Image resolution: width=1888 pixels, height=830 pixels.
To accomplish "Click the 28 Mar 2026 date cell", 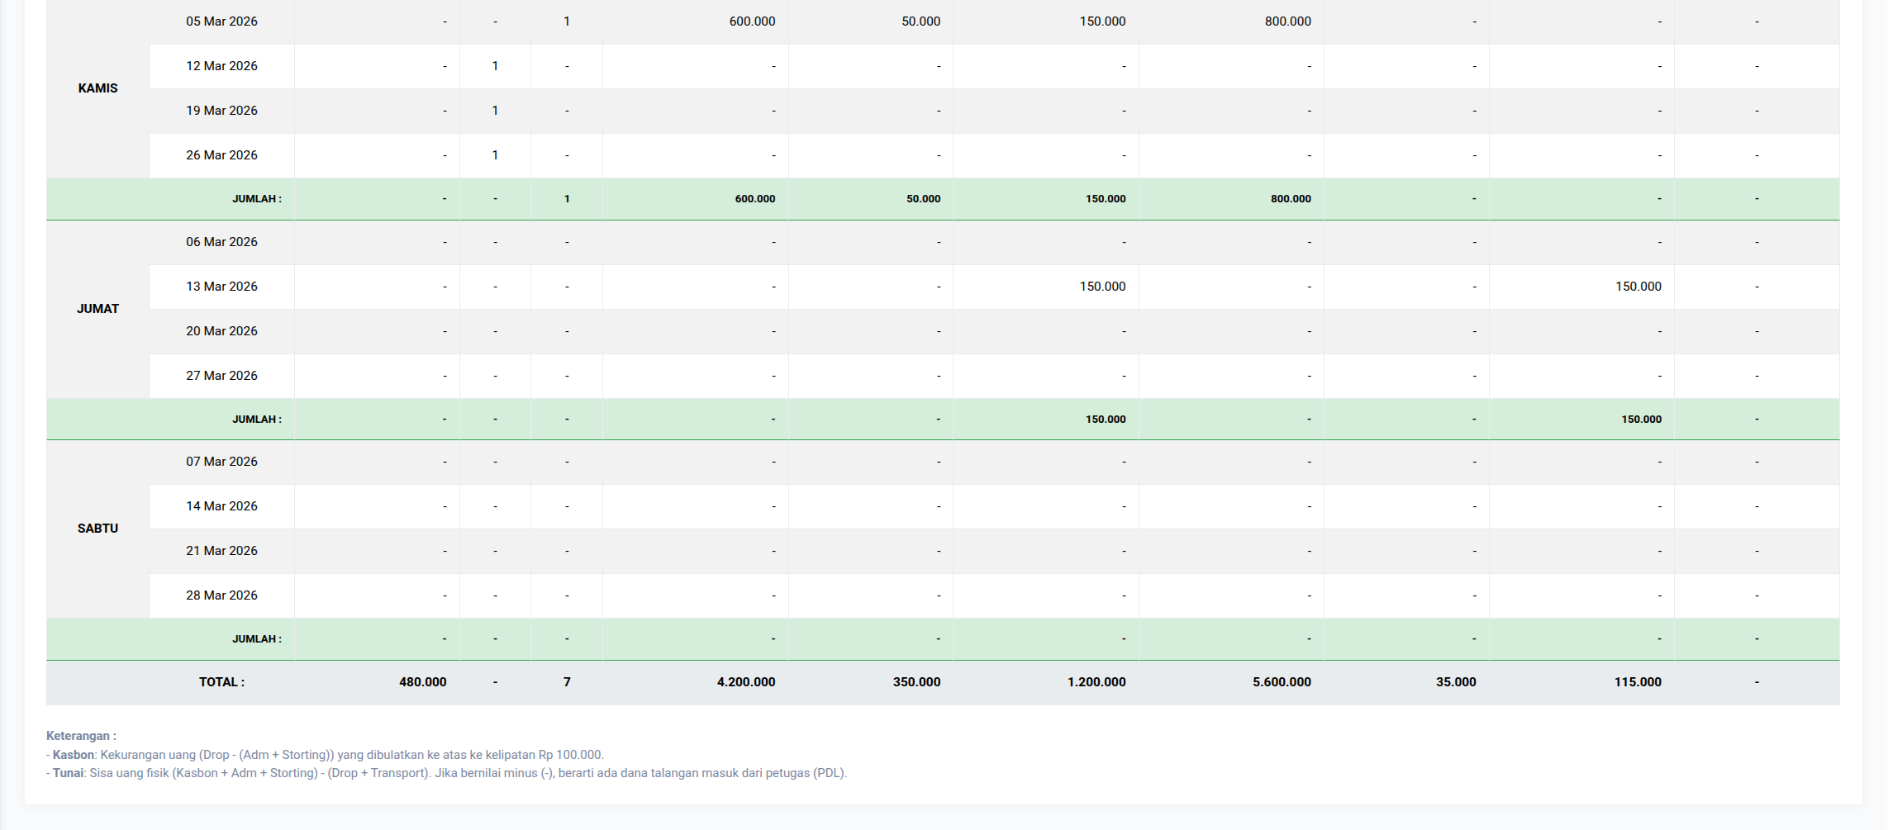I will pos(221,595).
